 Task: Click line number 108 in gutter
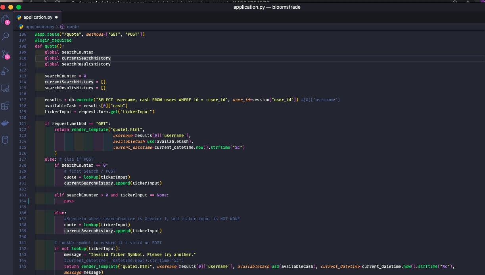point(22,46)
